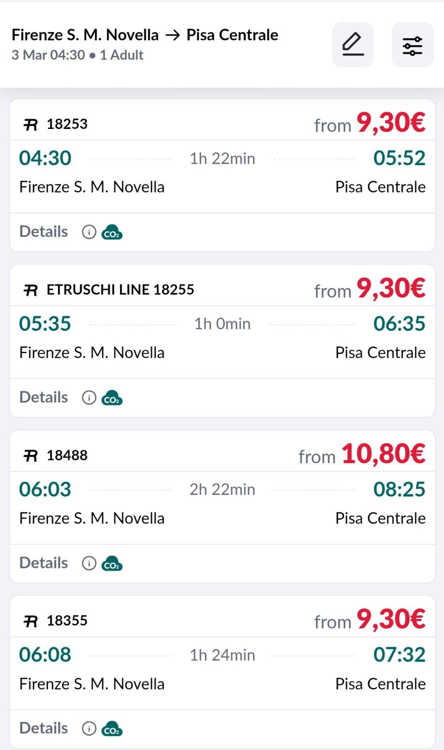The width and height of the screenshot is (444, 750).
Task: Expand Details for the 06:08 train 18355
Action: (43, 728)
